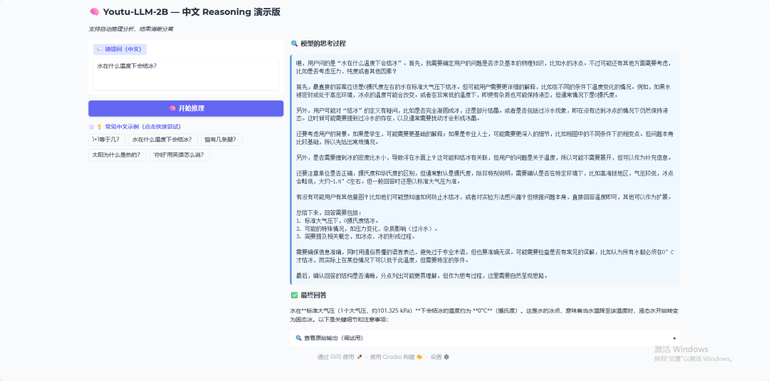Click subtitle 支持自动推理分析，结果清晰分离
The width and height of the screenshot is (769, 381).
click(x=130, y=29)
